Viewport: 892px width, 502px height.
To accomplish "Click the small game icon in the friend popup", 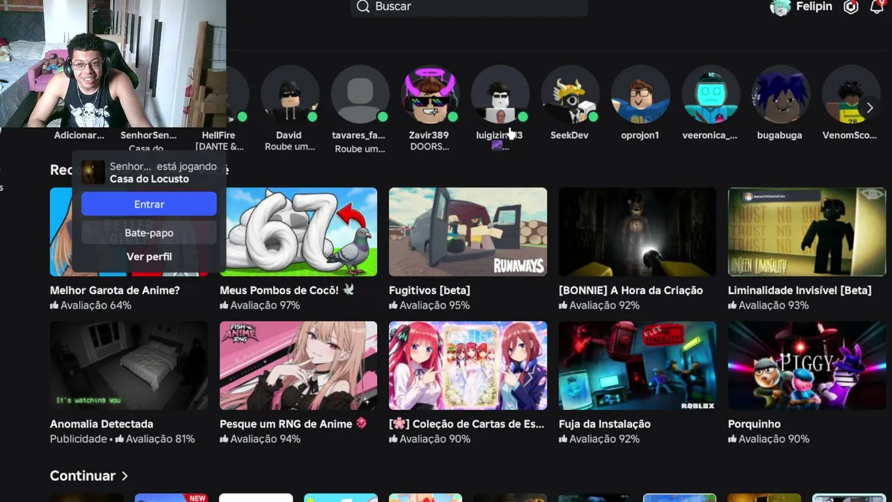I will [93, 172].
